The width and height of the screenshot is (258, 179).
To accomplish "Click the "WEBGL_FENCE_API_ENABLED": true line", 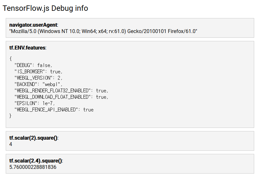I will pos(54,110).
